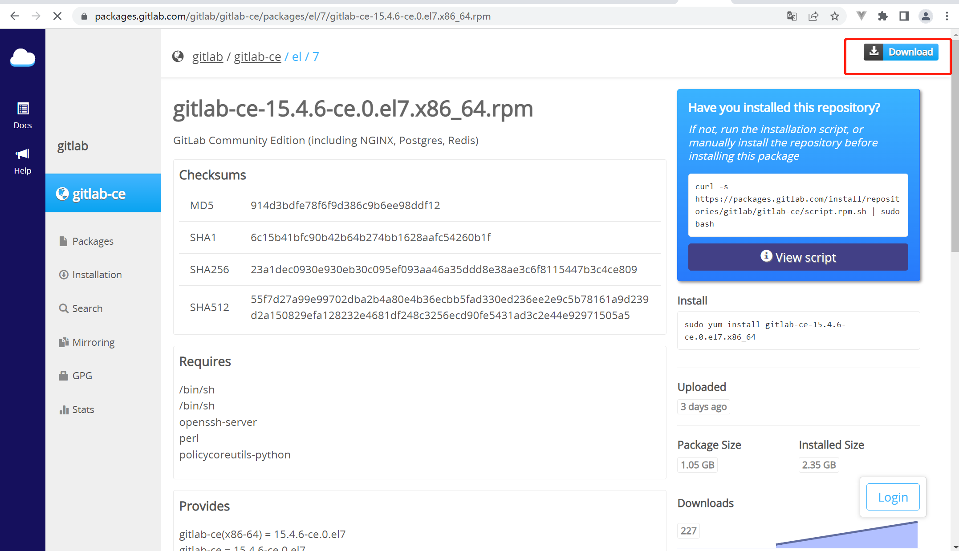The image size is (959, 551).
Task: Bookmark this page with star icon
Action: 835,16
